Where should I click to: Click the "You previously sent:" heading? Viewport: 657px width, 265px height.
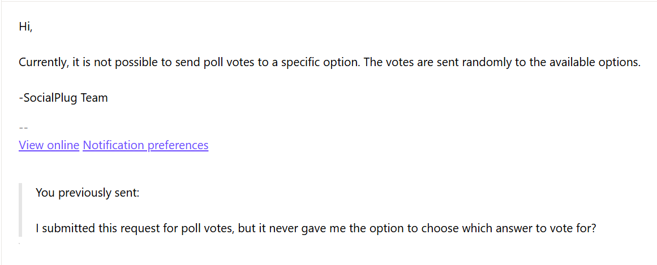click(87, 193)
